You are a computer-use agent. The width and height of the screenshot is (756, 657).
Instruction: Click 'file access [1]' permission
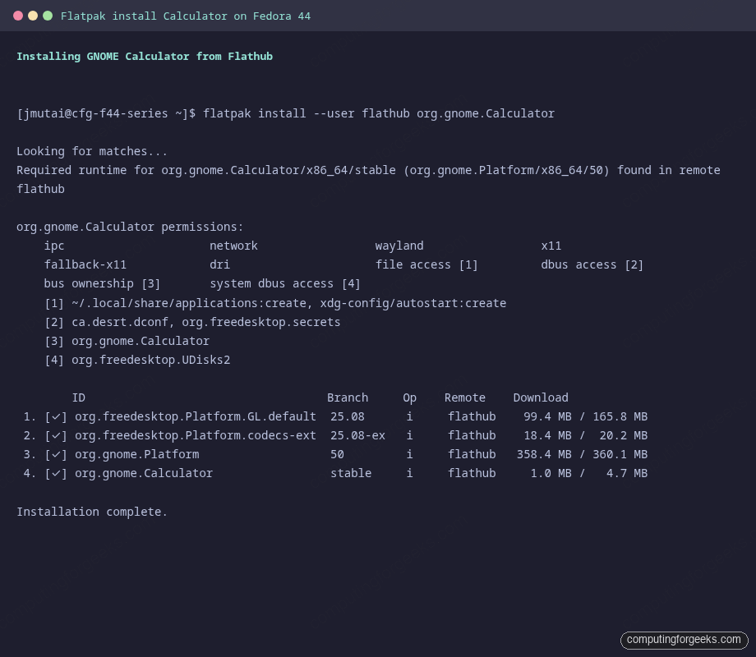[426, 264]
